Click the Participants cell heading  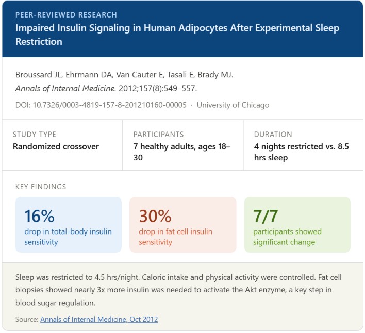pos(158,135)
